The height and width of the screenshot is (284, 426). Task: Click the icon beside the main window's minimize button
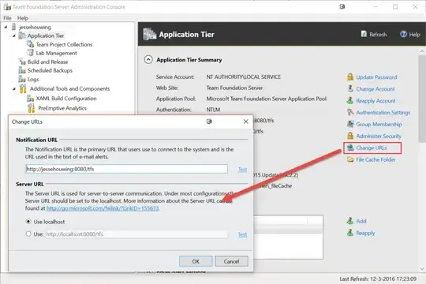[342, 7]
